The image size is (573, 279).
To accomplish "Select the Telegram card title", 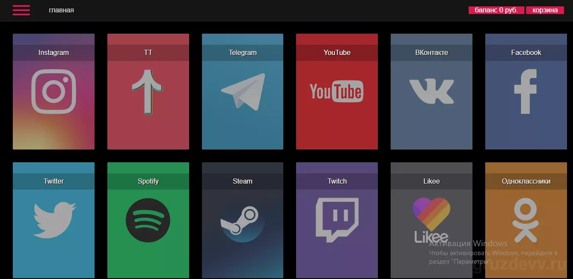I will tap(243, 53).
